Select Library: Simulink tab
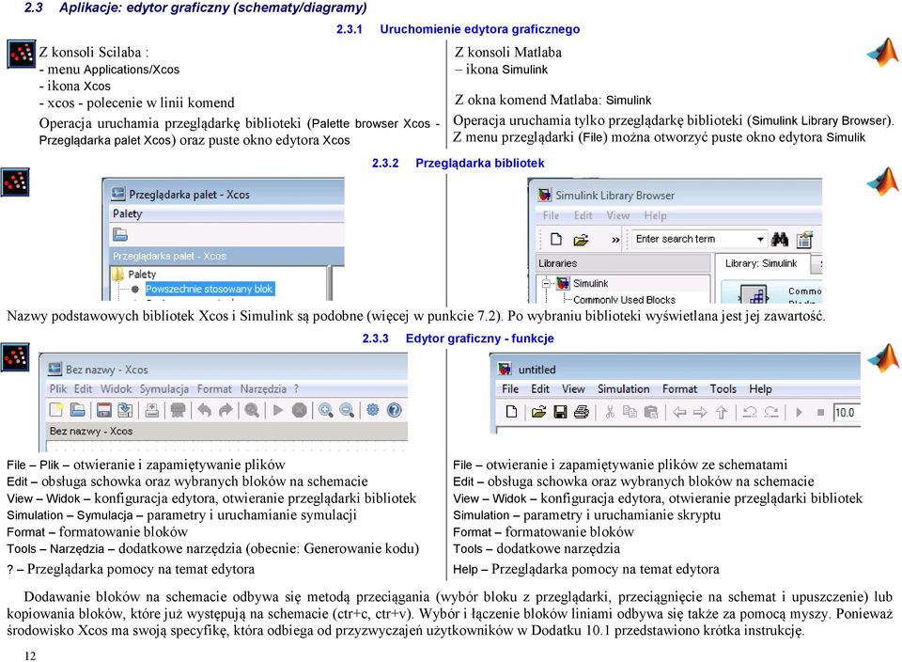Image resolution: width=902 pixels, height=662 pixels. coord(760,263)
